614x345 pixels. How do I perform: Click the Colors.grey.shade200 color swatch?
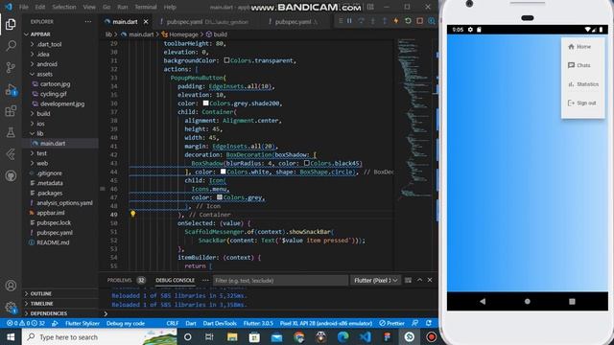pyautogui.click(x=205, y=103)
